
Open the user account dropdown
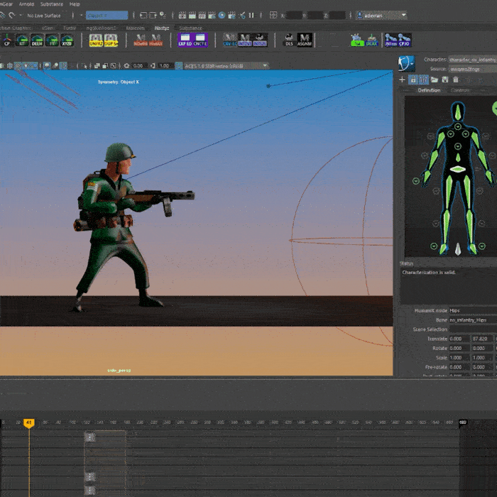[x=381, y=15]
